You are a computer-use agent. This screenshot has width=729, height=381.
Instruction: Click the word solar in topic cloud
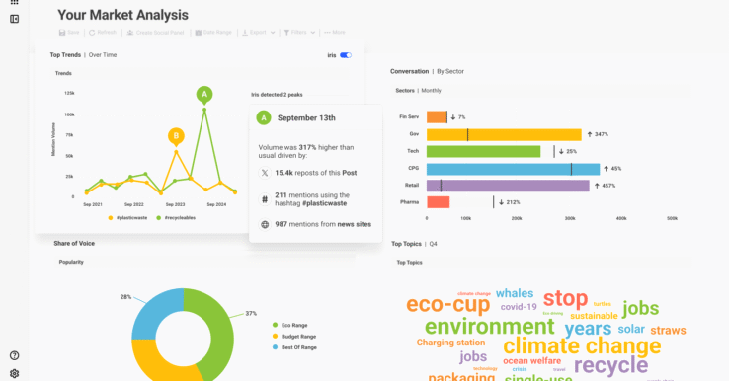[x=631, y=329]
